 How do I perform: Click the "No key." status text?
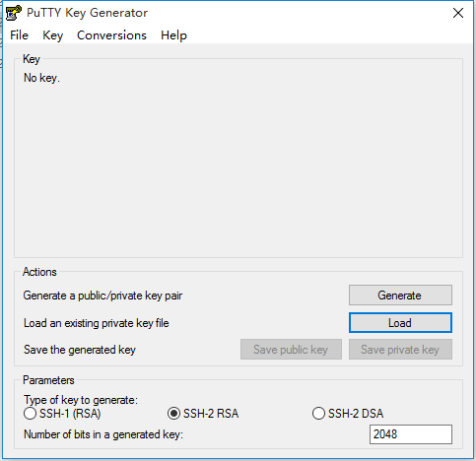click(x=41, y=78)
